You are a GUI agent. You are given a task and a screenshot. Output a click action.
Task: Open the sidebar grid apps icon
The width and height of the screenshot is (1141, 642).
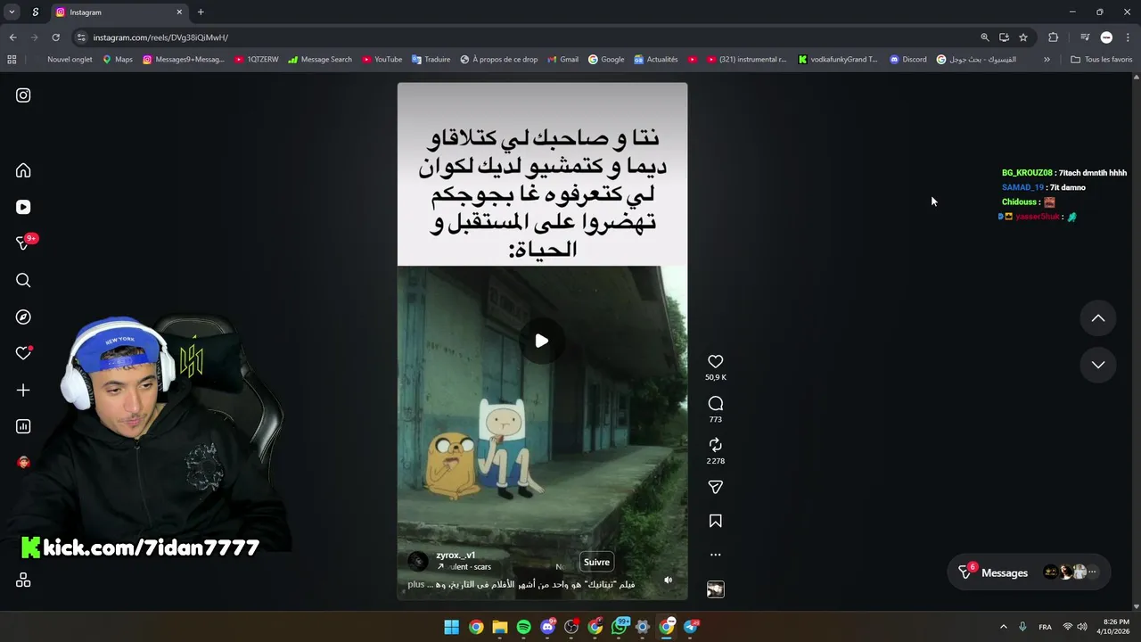[23, 580]
